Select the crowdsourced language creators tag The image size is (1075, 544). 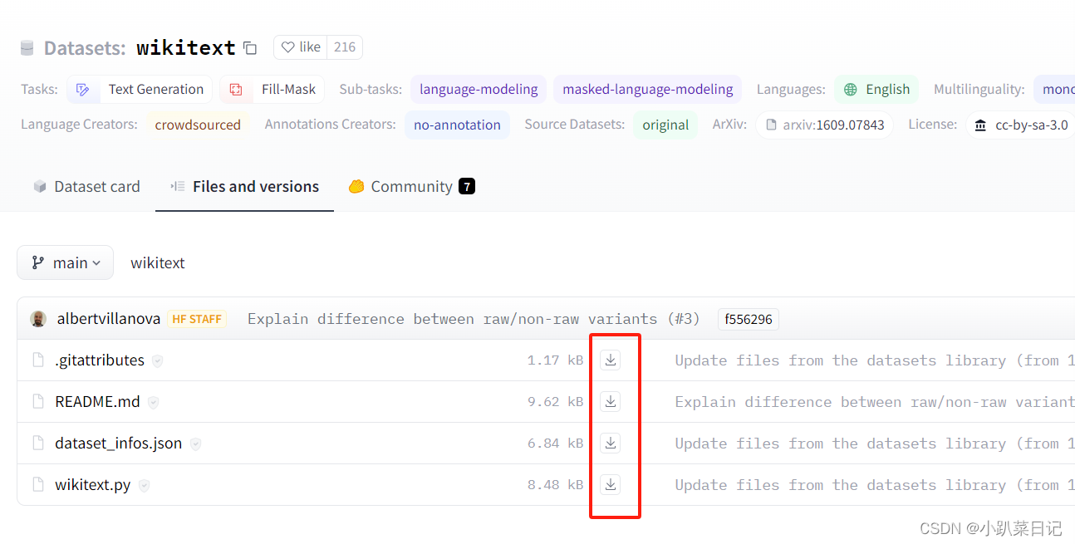198,125
